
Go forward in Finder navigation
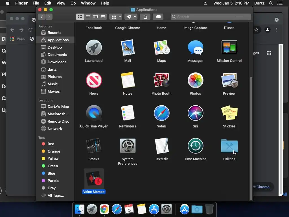pyautogui.click(x=49, y=17)
